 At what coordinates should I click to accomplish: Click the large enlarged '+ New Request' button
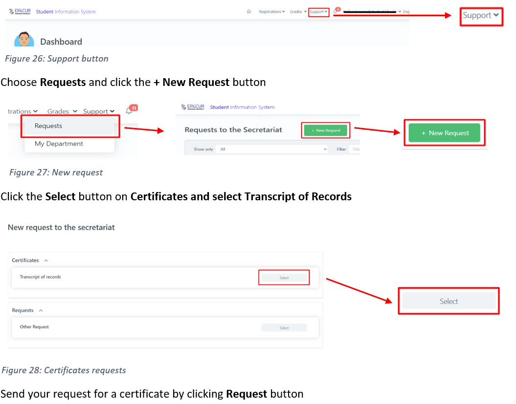[x=444, y=133]
